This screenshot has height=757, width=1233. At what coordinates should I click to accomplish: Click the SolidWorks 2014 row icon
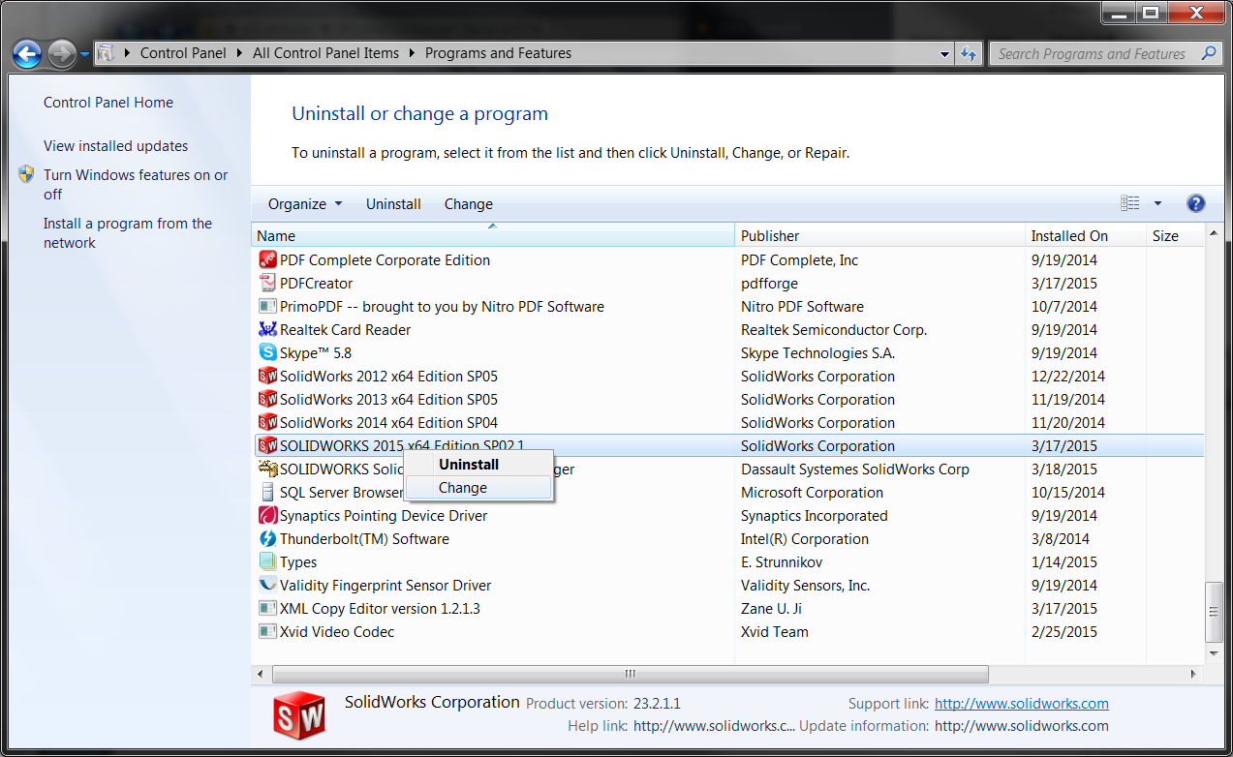click(x=268, y=422)
